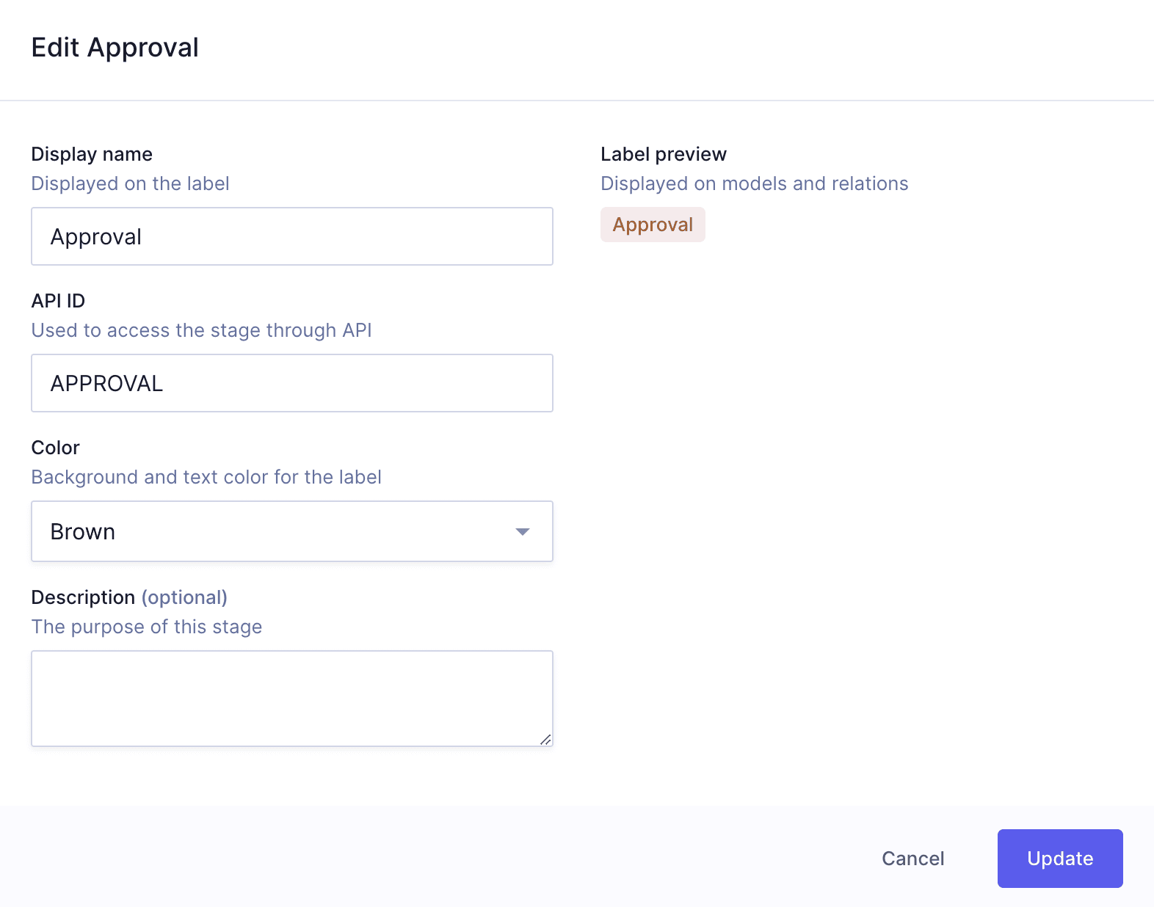
Task: Click "Displayed on the label" helper text
Action: [x=130, y=183]
